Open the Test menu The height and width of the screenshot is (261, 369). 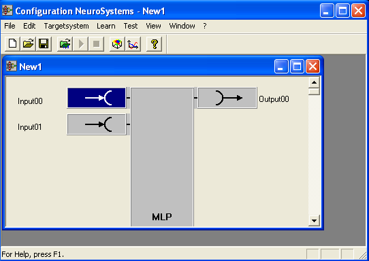tap(130, 26)
